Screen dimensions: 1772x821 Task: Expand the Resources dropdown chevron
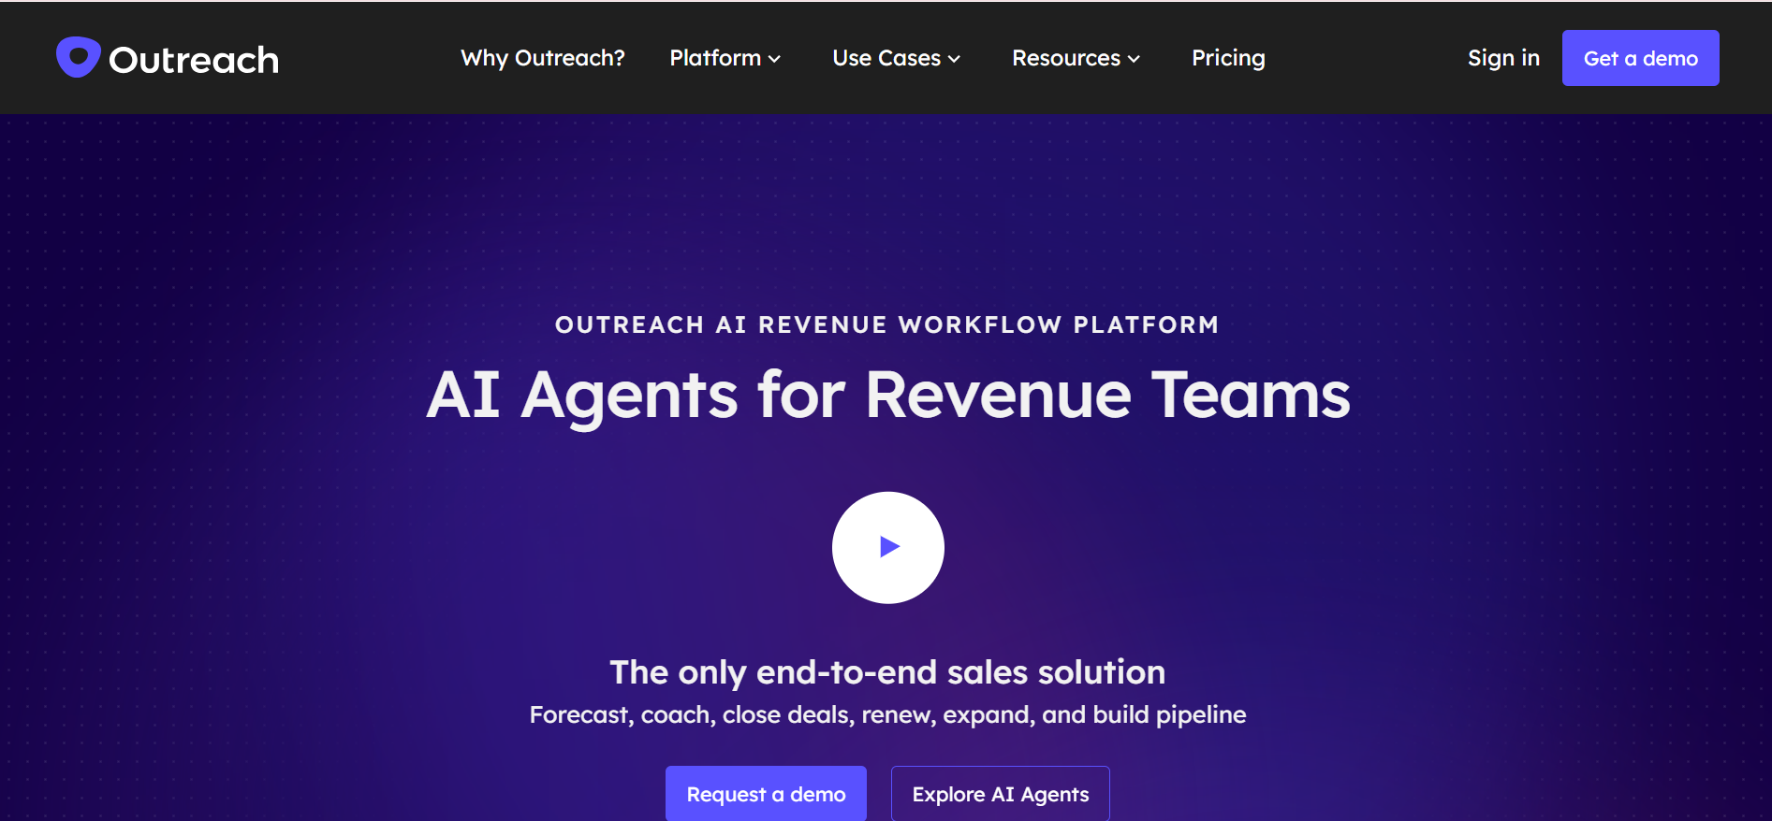tap(1134, 59)
